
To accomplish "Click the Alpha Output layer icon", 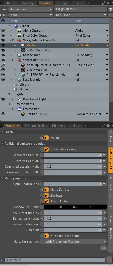I will [20, 31].
